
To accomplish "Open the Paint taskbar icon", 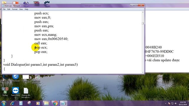I will [x=29, y=103].
